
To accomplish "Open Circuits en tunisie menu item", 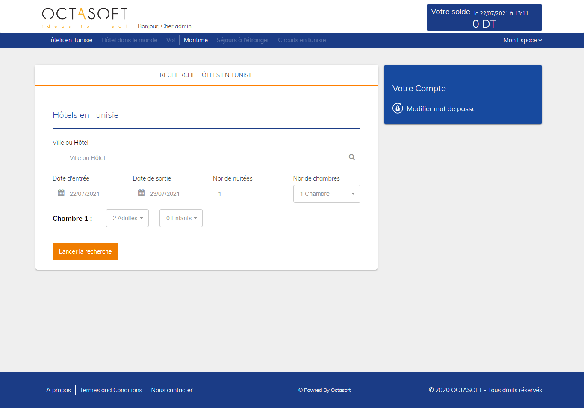I will point(302,40).
